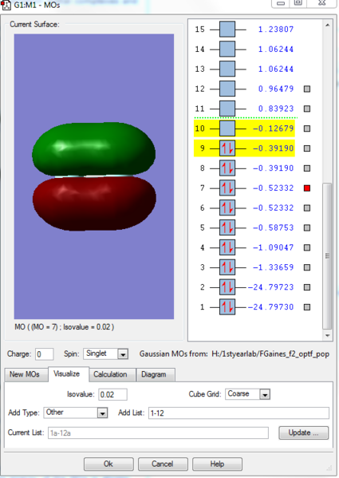Select the occupancy box of orbital 11
The height and width of the screenshot is (478, 339).
coord(227,109)
